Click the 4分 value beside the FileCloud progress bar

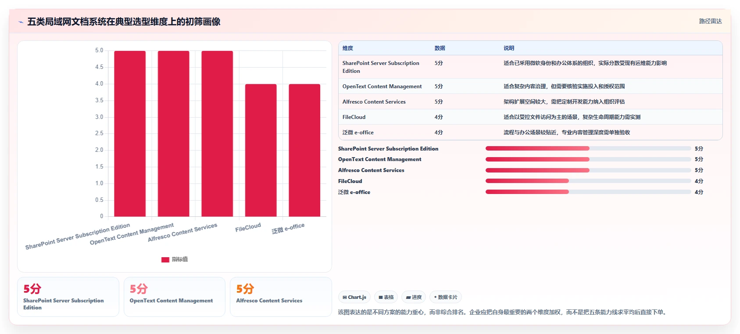tap(699, 181)
